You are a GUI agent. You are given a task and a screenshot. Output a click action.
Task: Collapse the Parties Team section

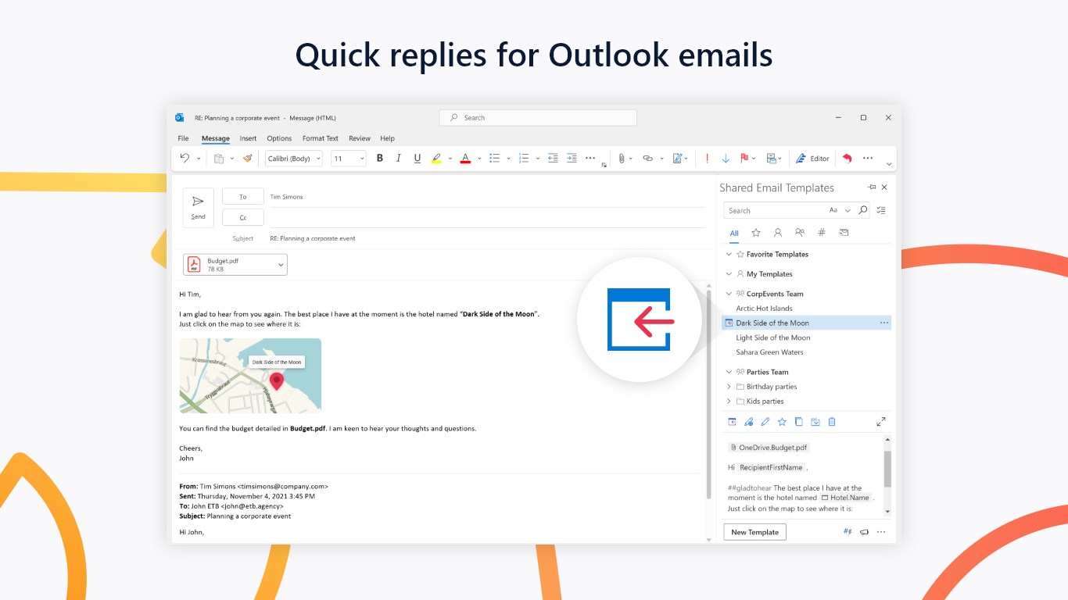729,372
